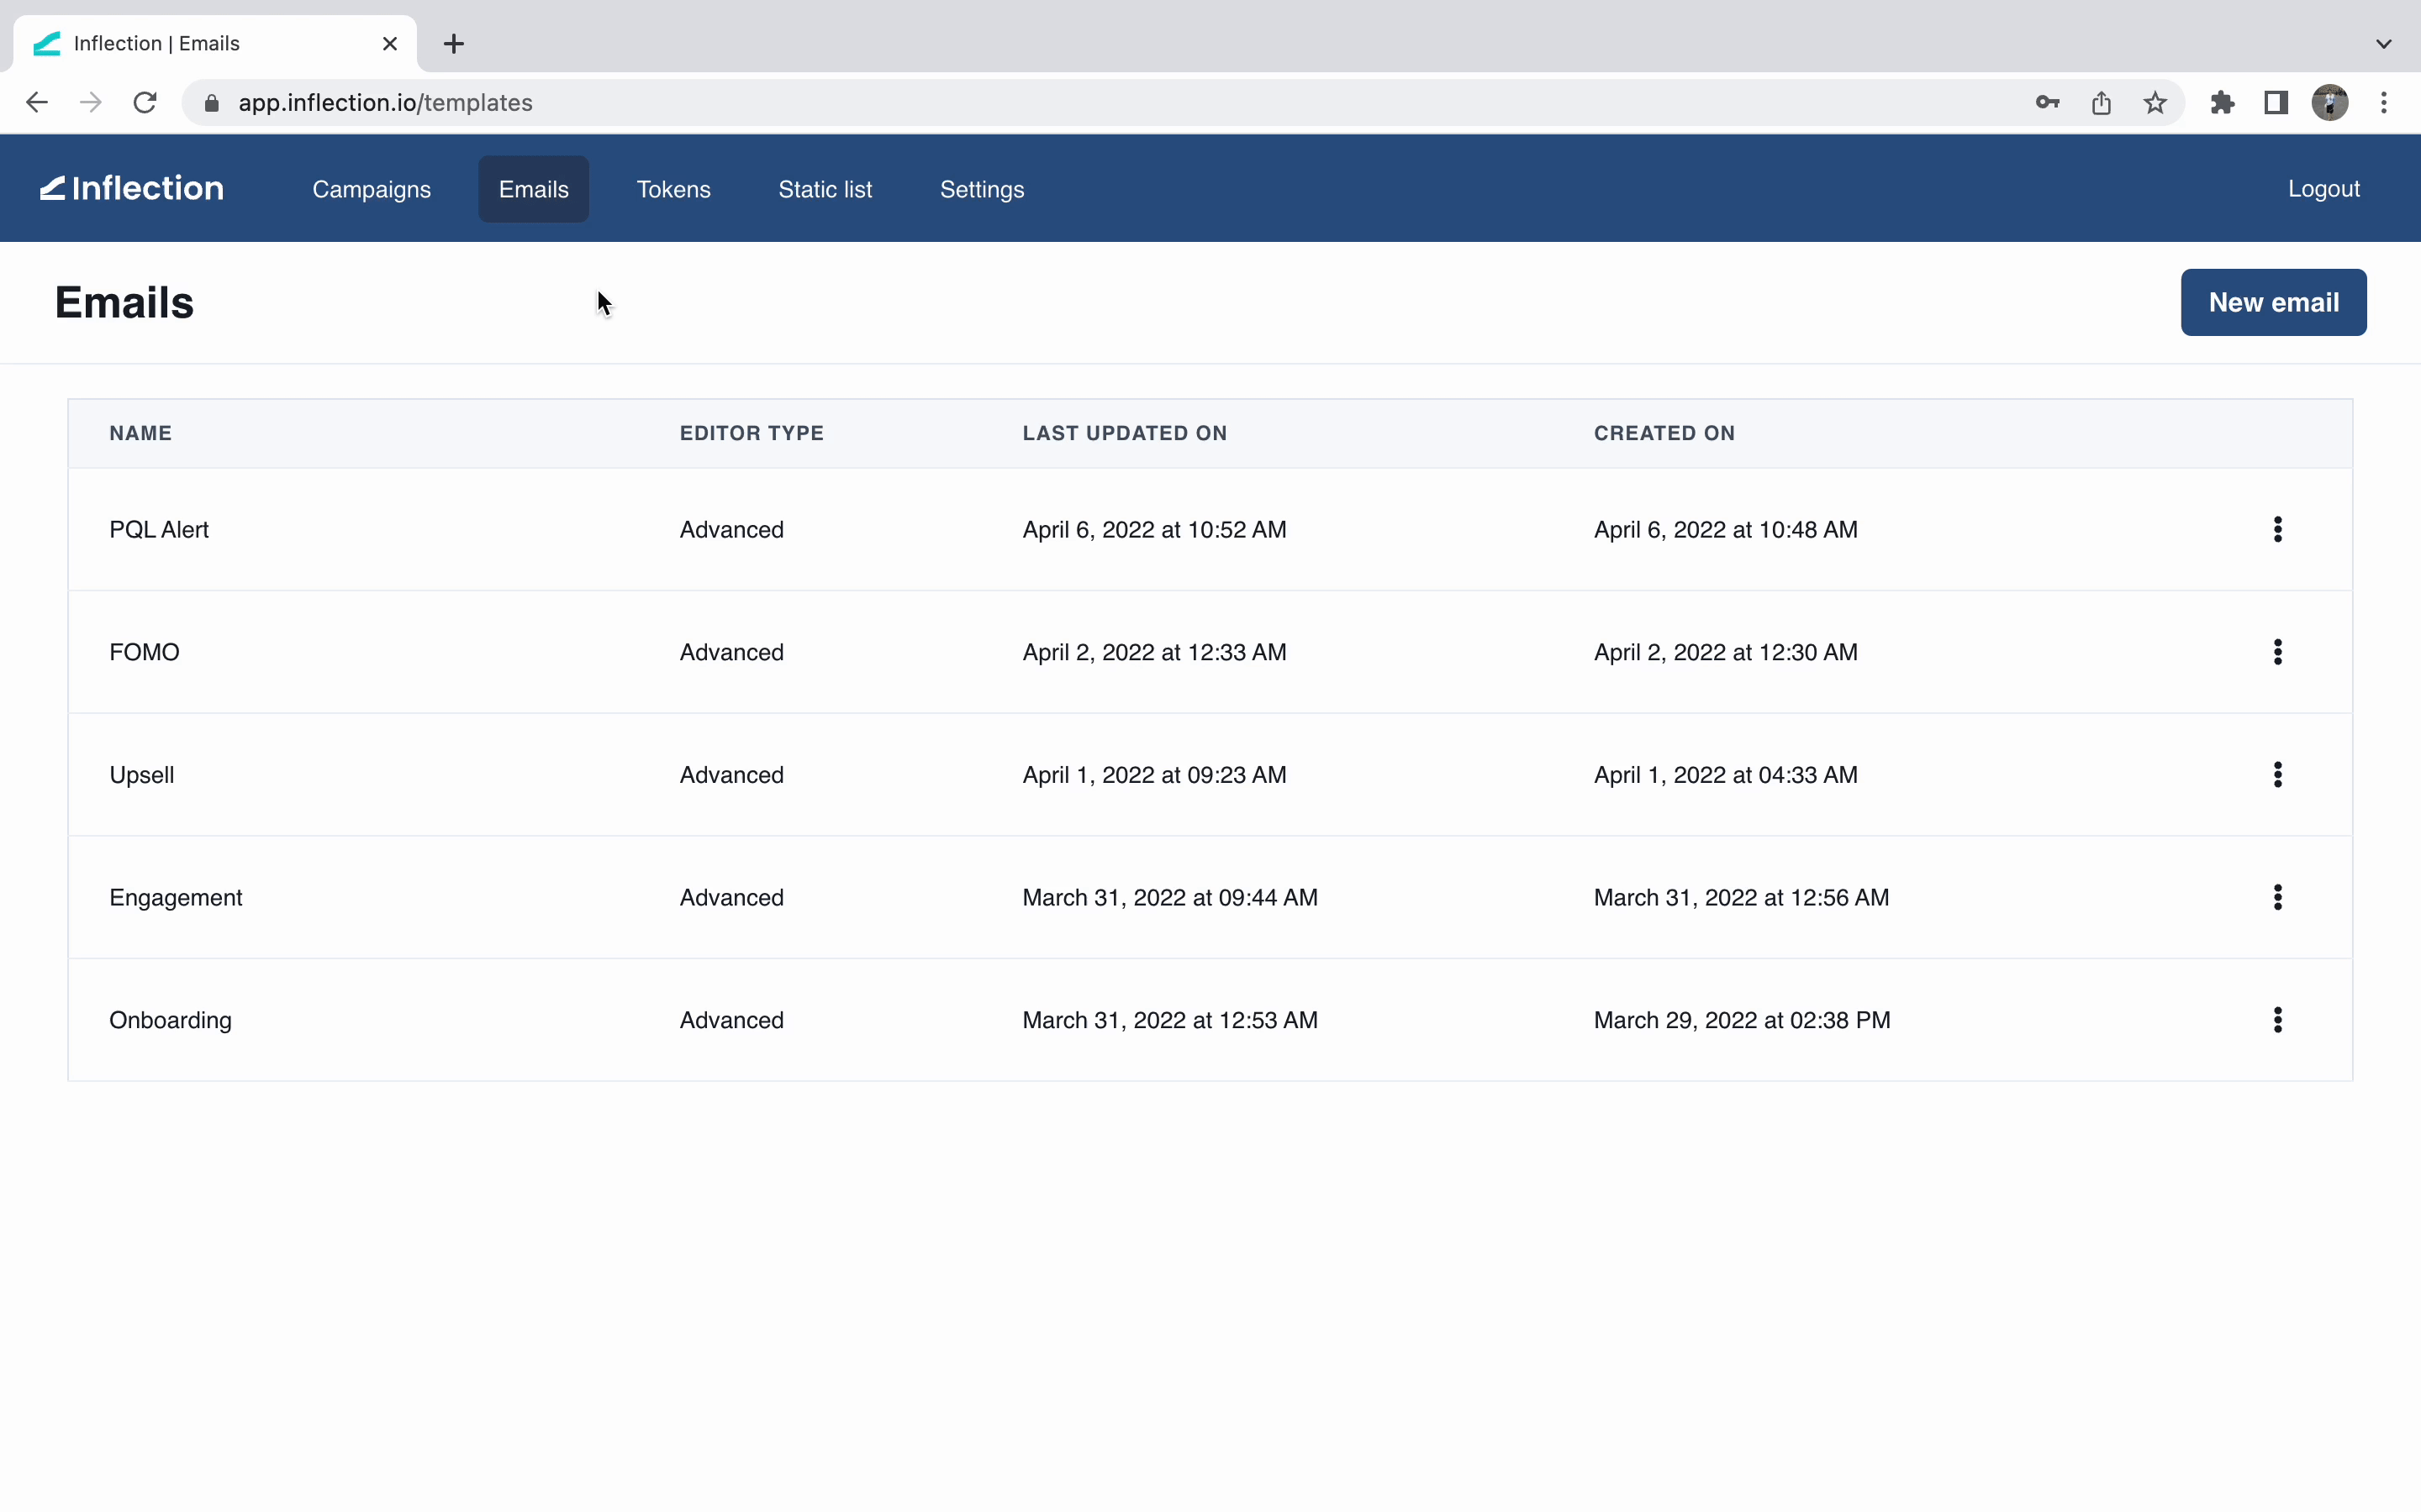Image resolution: width=2421 pixels, height=1512 pixels.
Task: Toggle the browser side panel
Action: point(2276,102)
